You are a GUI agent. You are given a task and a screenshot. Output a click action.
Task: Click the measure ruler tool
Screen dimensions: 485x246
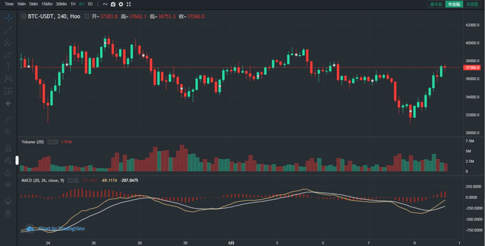tap(8, 119)
